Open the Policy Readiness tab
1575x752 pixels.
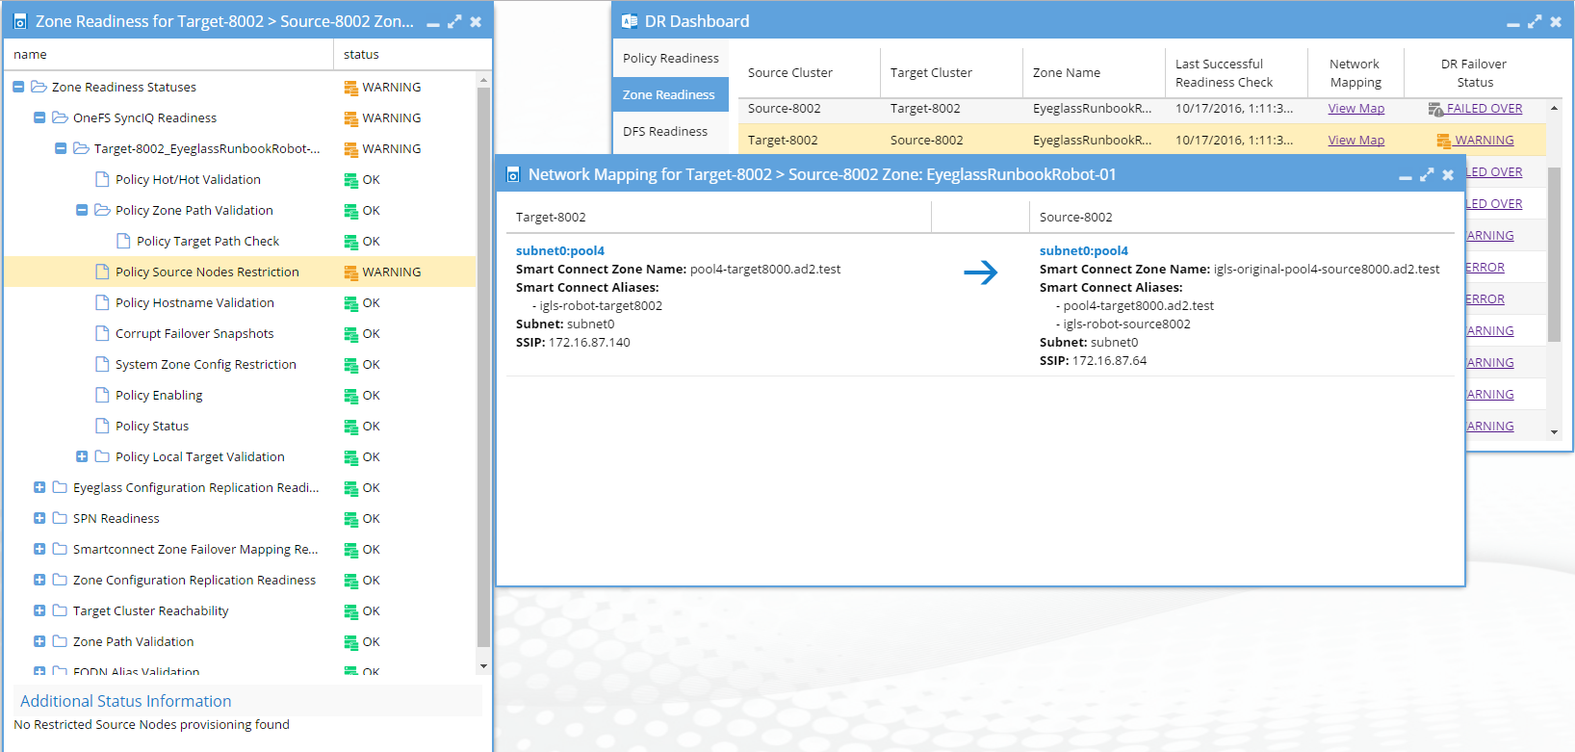[671, 58]
